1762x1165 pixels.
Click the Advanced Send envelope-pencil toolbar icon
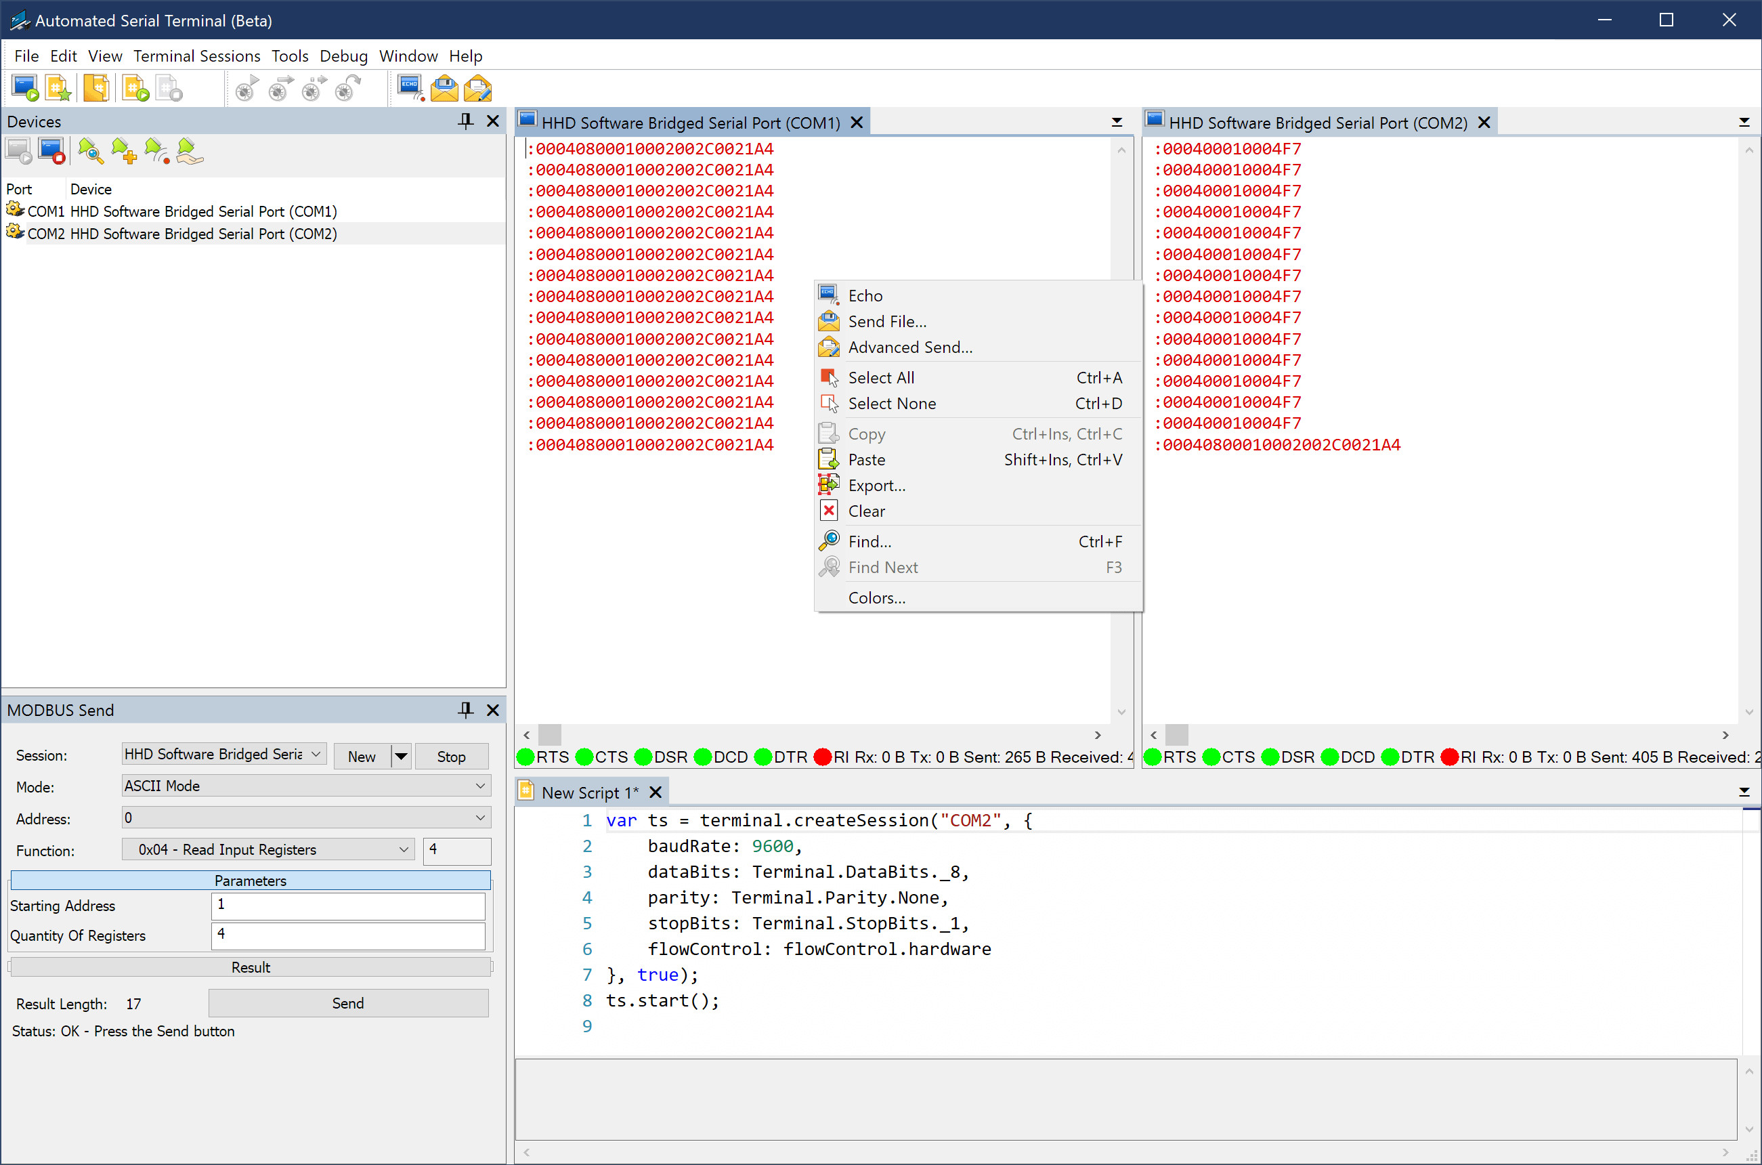click(477, 89)
